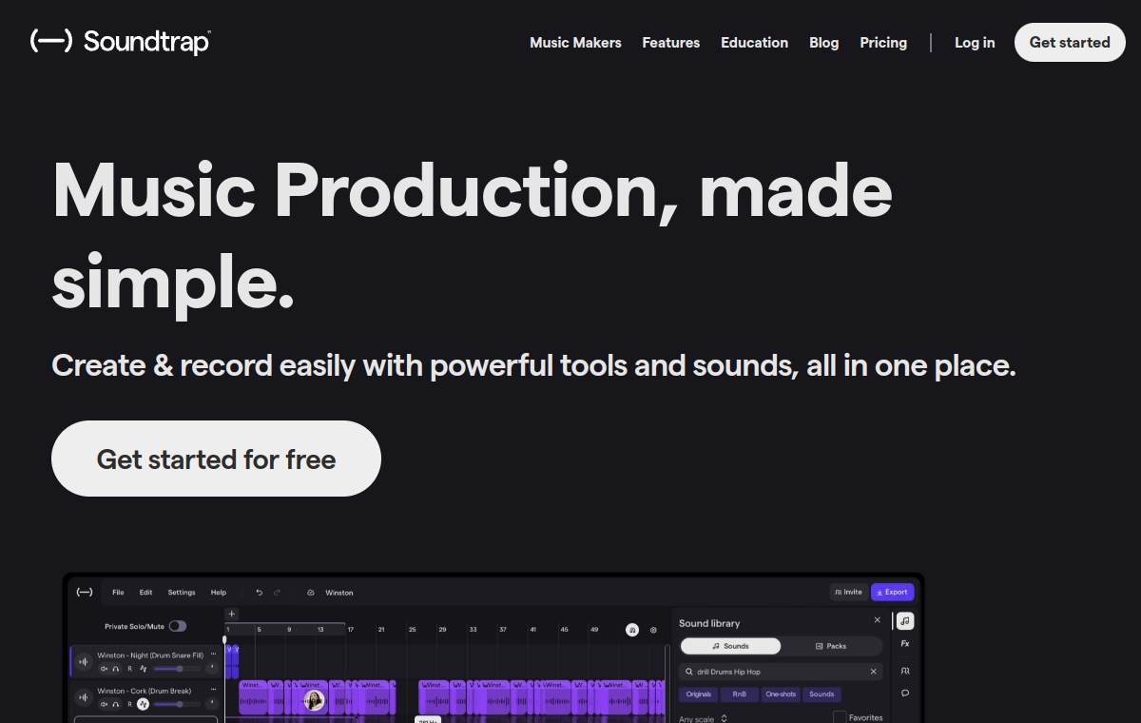Click the collaborator avatar on the drum clip
This screenshot has width=1141, height=723.
[314, 701]
